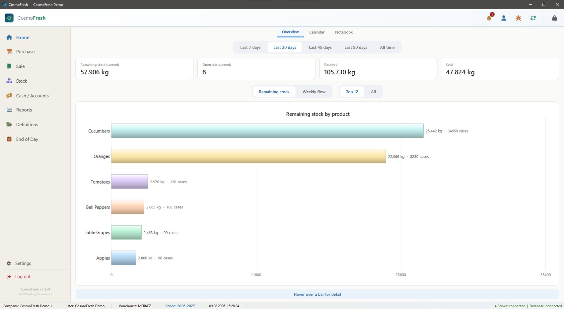Click the Purchase cart icon
Screen dimensions: 564x309
point(9,51)
